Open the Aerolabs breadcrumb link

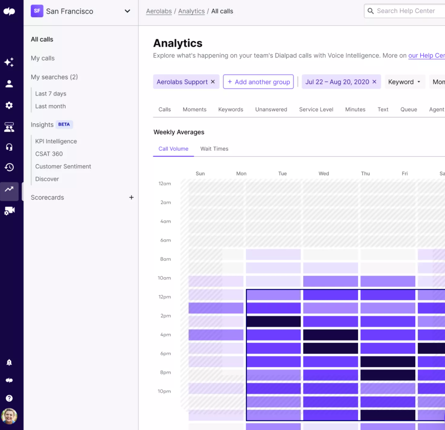tap(159, 11)
